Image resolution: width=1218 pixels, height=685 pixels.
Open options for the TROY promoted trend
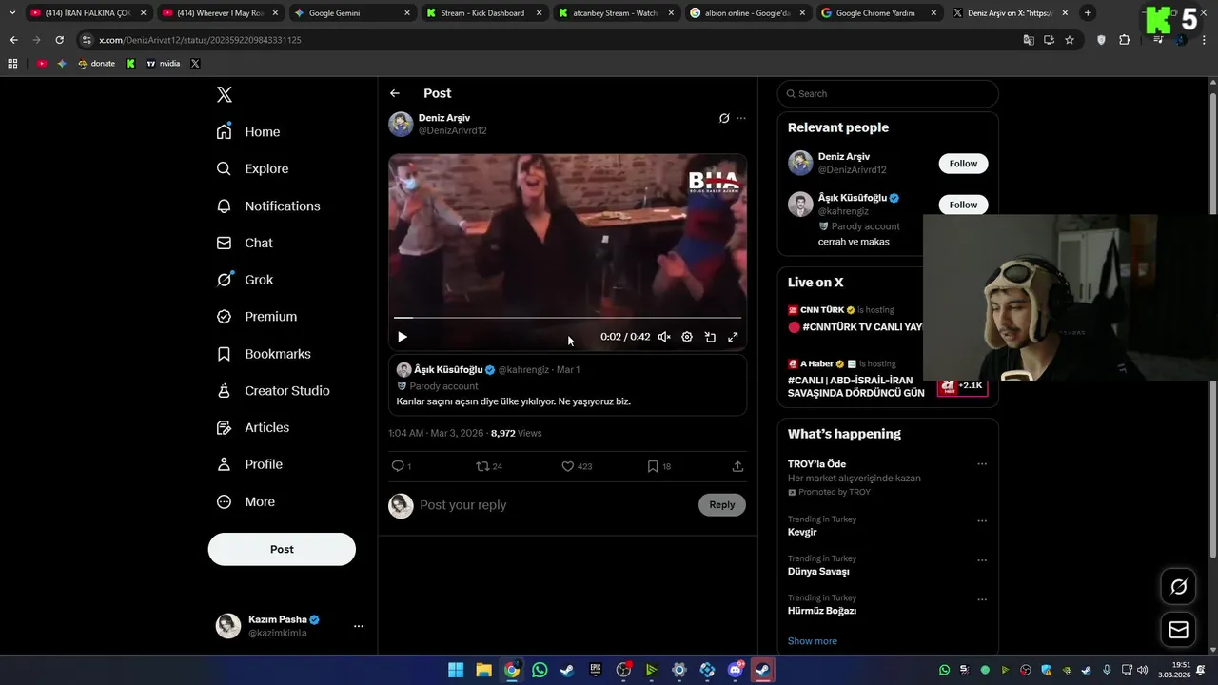[982, 464]
